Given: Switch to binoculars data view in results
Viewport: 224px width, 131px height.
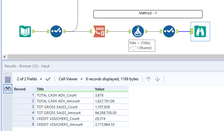Looking at the screenshot, I should point(8,89).
